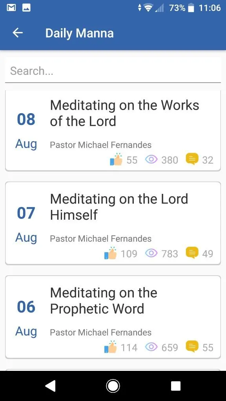This screenshot has width=226, height=401.
Task: Select the 06 Aug date label
Action: click(26, 319)
